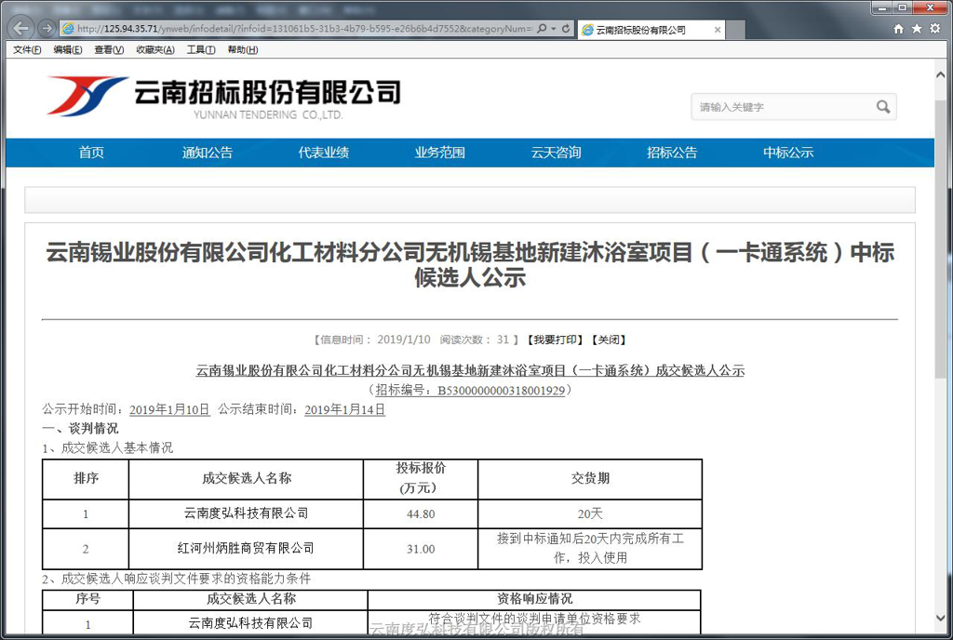Screen dimensions: 953x640
Task: Click the 成交候选人名称 header in first table
Action: (246, 478)
